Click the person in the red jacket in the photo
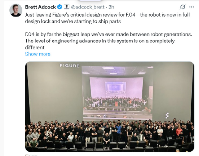The height and width of the screenshot is (156, 199). point(179,131)
